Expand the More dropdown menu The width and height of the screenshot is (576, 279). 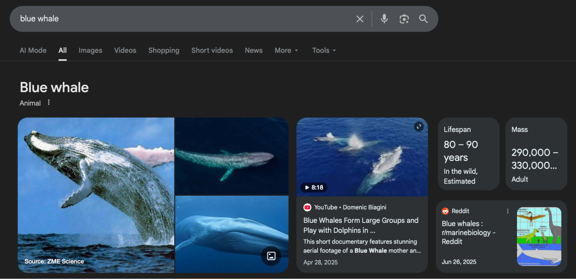click(x=286, y=50)
